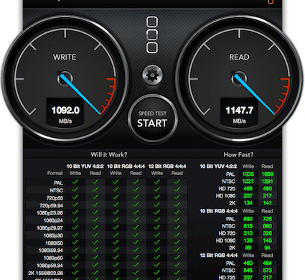
Task: Click 10 Bit YUV HD 1080 read value 217
Action: tap(267, 196)
